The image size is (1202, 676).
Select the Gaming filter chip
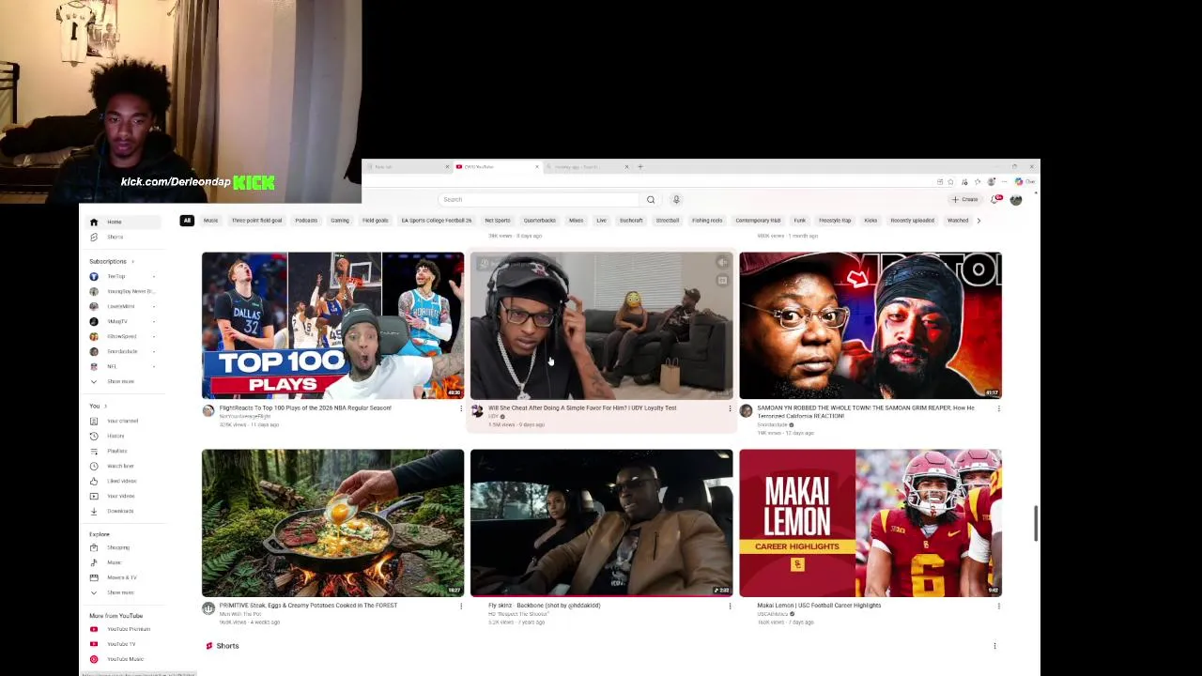point(340,221)
